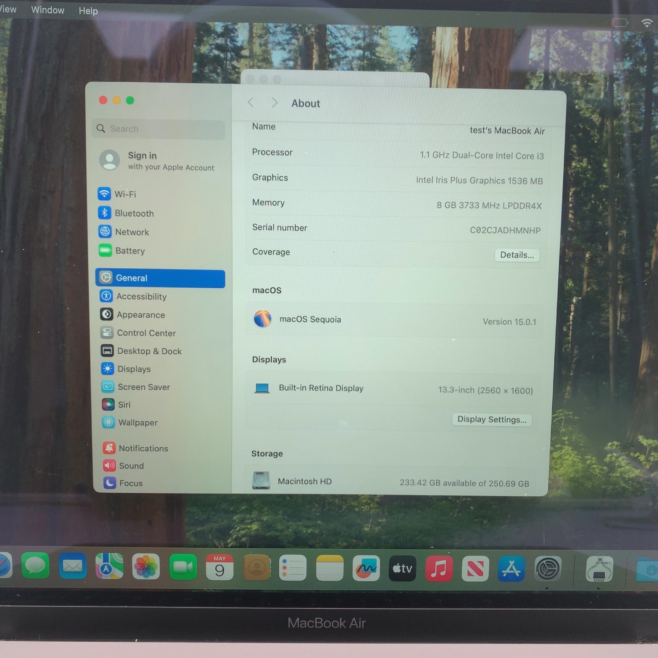Click the Version 15.0.1 text

click(x=510, y=322)
